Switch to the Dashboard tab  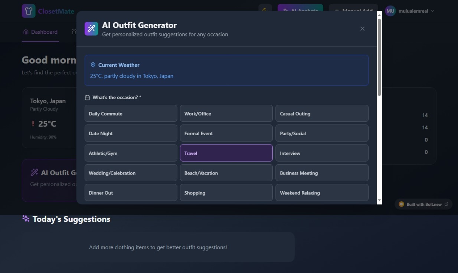(x=40, y=32)
